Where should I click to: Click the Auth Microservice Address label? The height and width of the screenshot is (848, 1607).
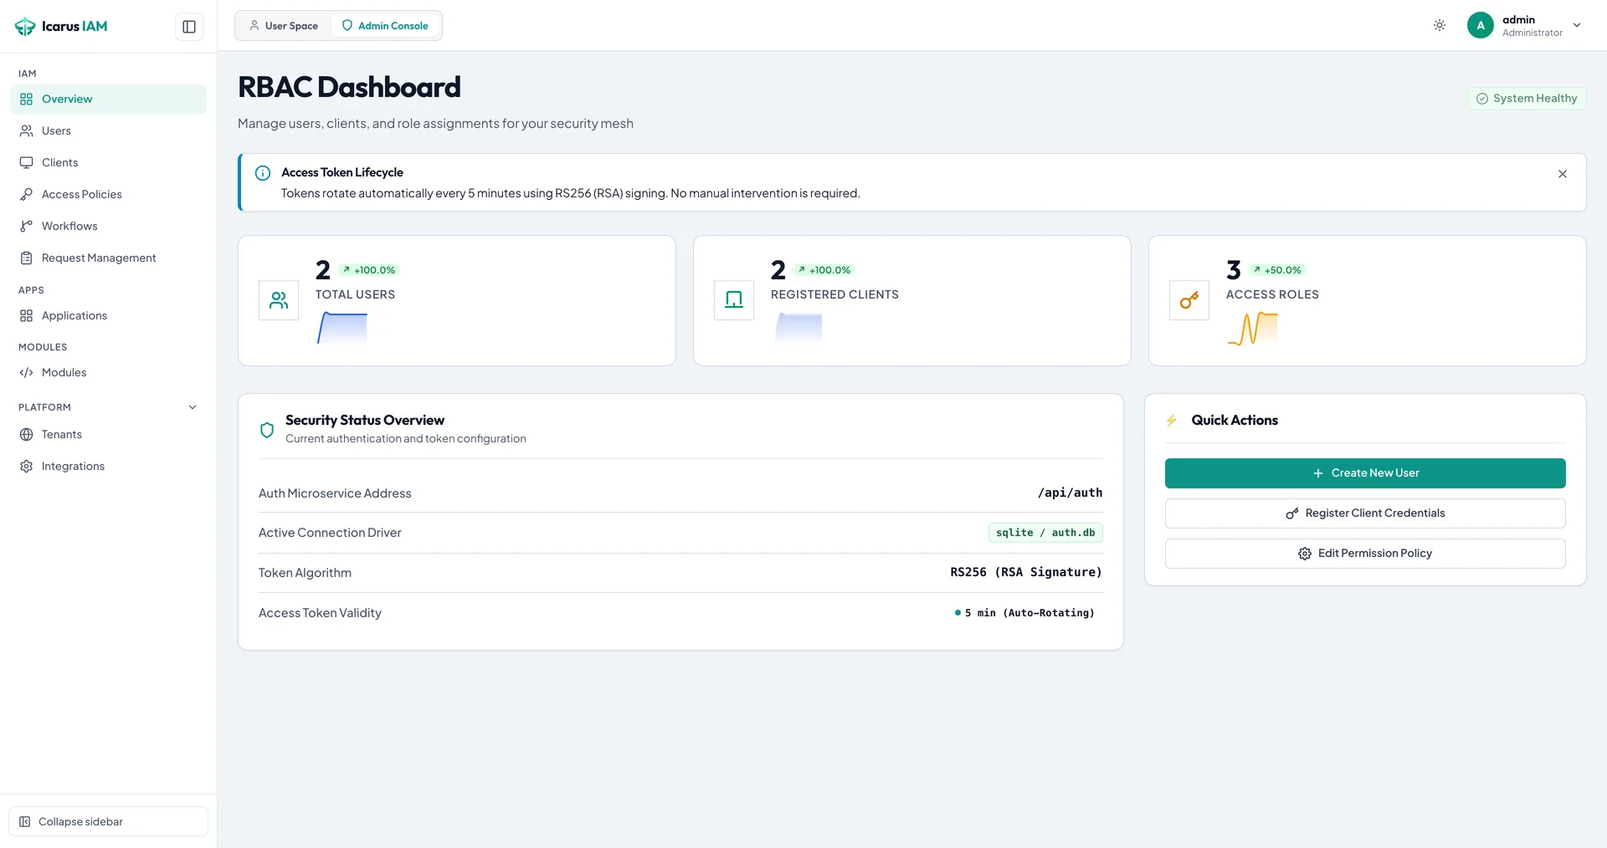click(335, 493)
